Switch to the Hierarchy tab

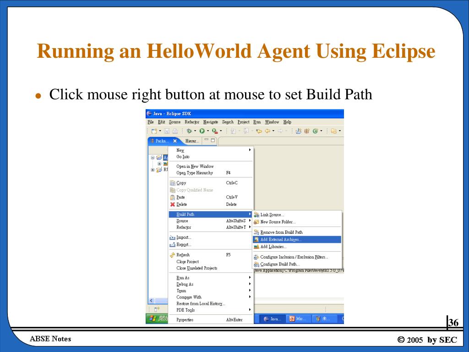192,141
